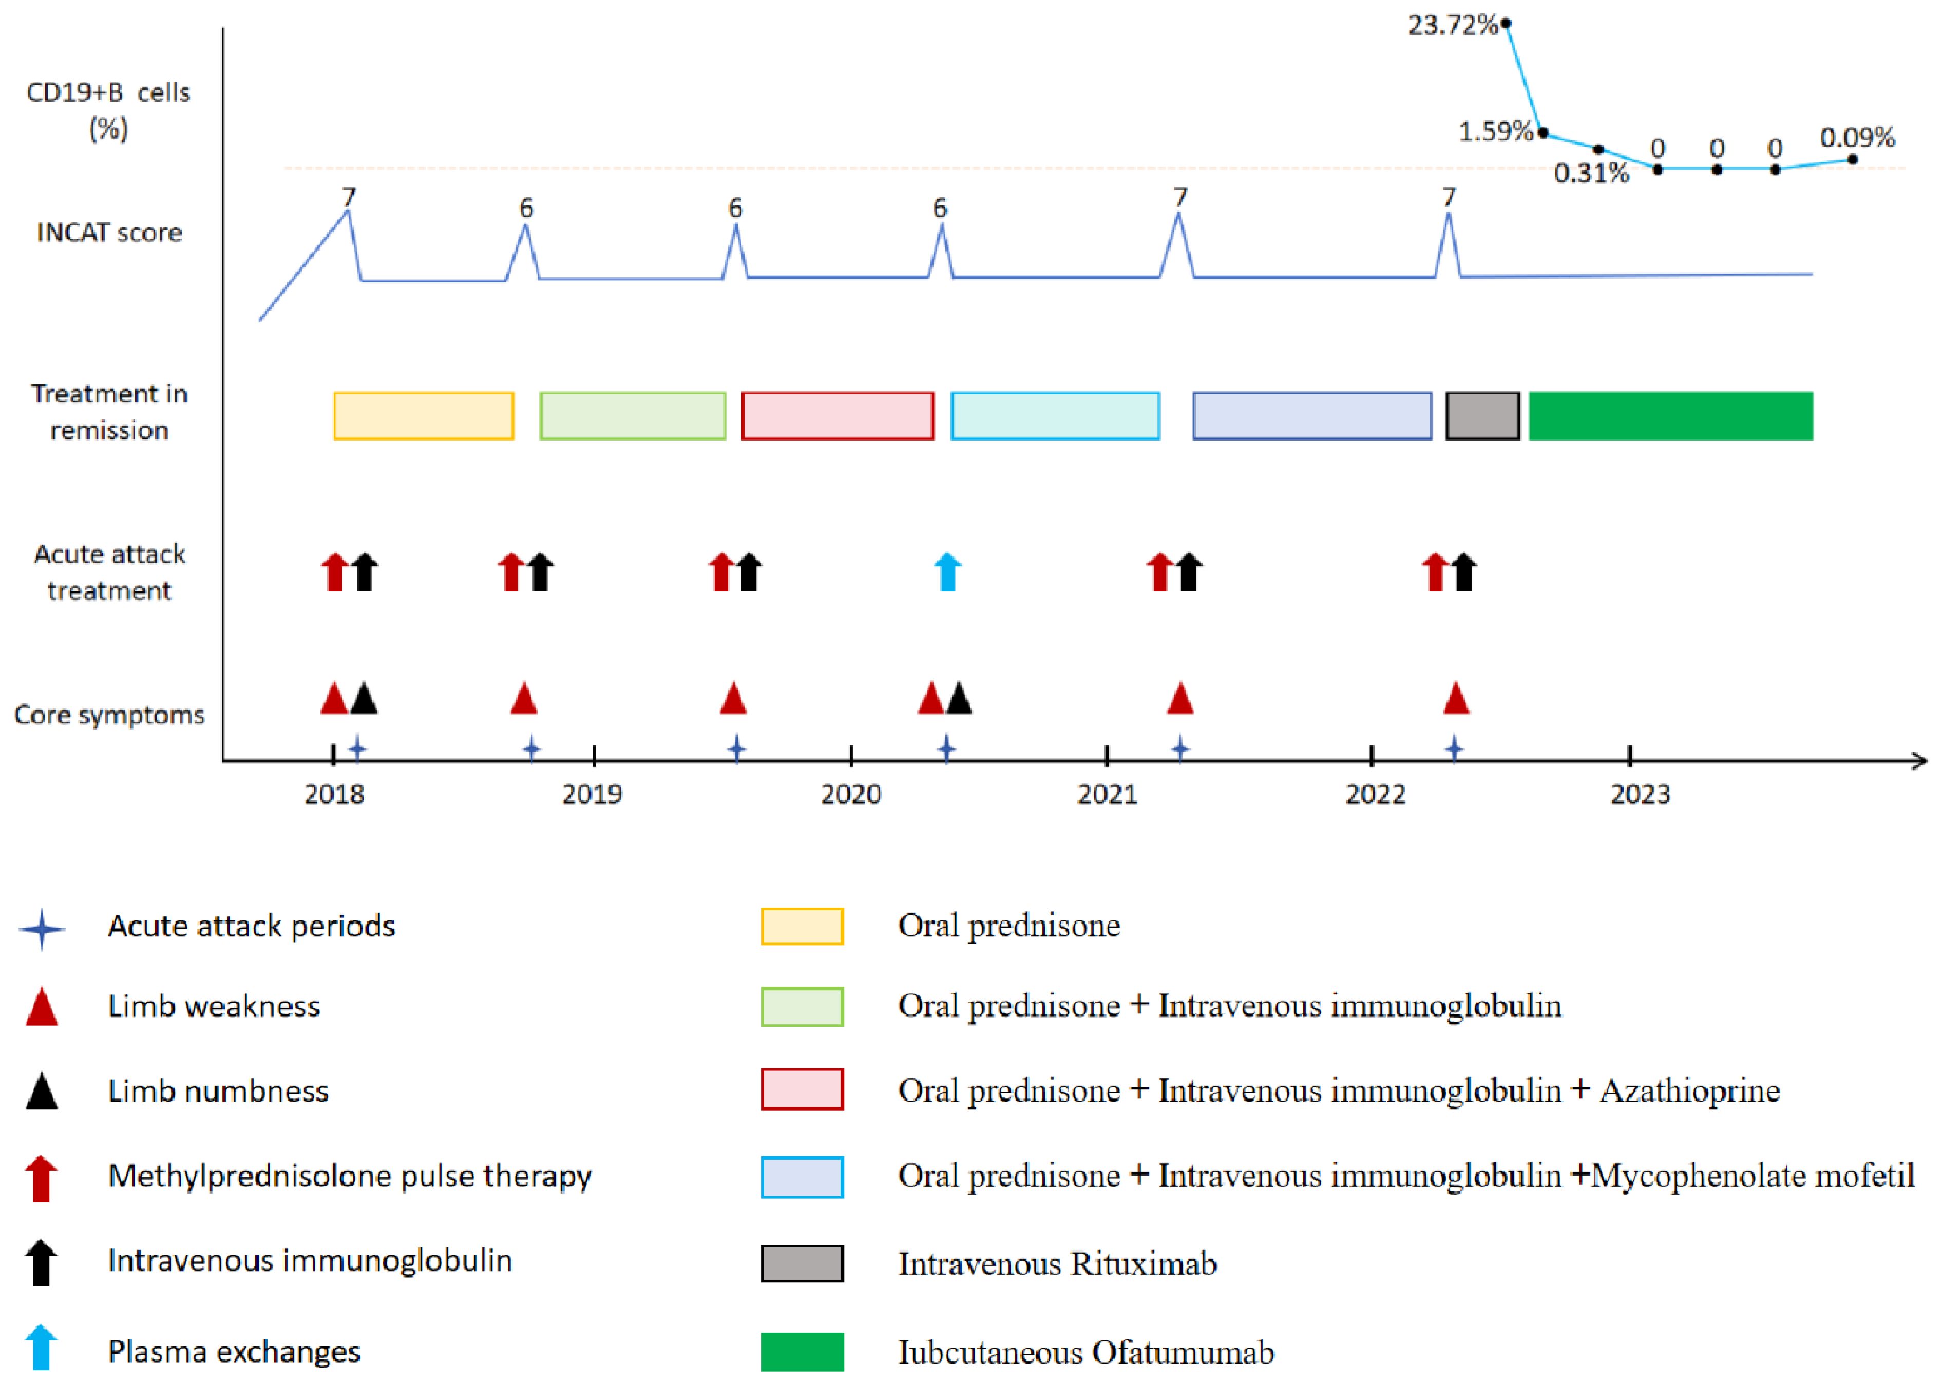1943x1385 pixels.
Task: Click the black immunoglobulin arrow near 2021
Action: pos(1189,571)
